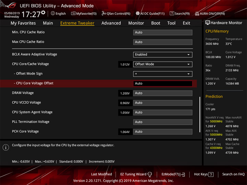Toggle AURA ON/OFF light icon
This screenshot has height=185, width=247.
point(197,13)
